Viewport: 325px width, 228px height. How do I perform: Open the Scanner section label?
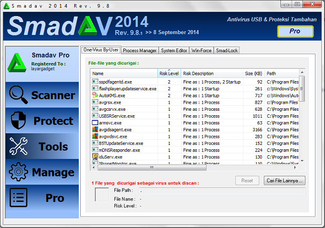[x=53, y=95]
